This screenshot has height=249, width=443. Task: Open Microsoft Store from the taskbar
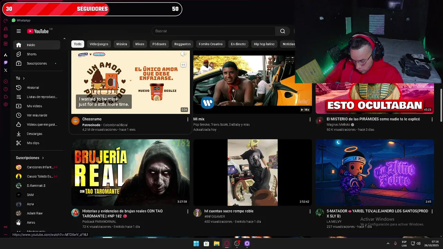click(x=206, y=244)
